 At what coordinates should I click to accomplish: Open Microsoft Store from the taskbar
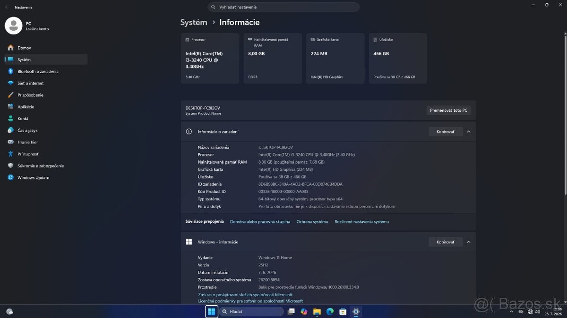[x=343, y=311]
